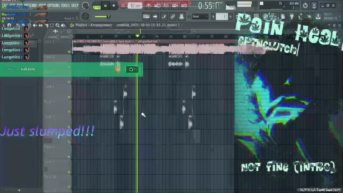
Task: Stop playback with the stop button
Action: point(114,6)
